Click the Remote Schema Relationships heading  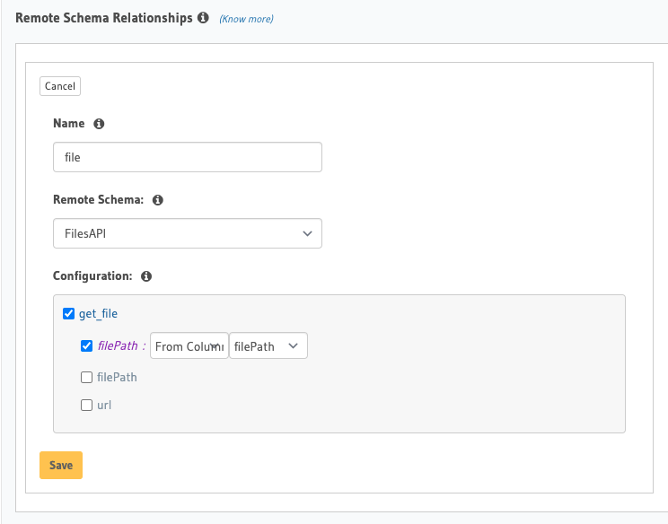(x=103, y=18)
